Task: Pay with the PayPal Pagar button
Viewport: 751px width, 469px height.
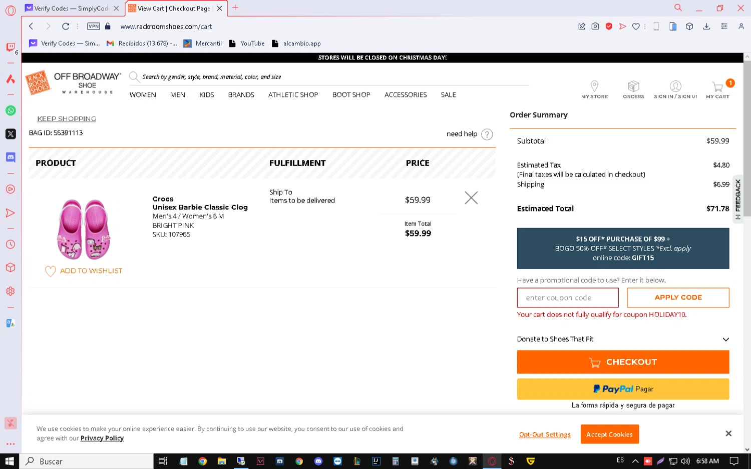Action: pos(623,389)
